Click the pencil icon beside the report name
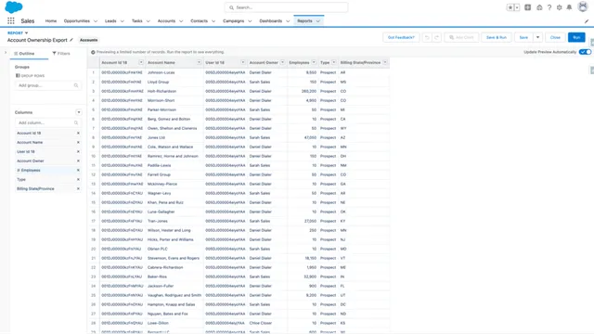 (71, 40)
